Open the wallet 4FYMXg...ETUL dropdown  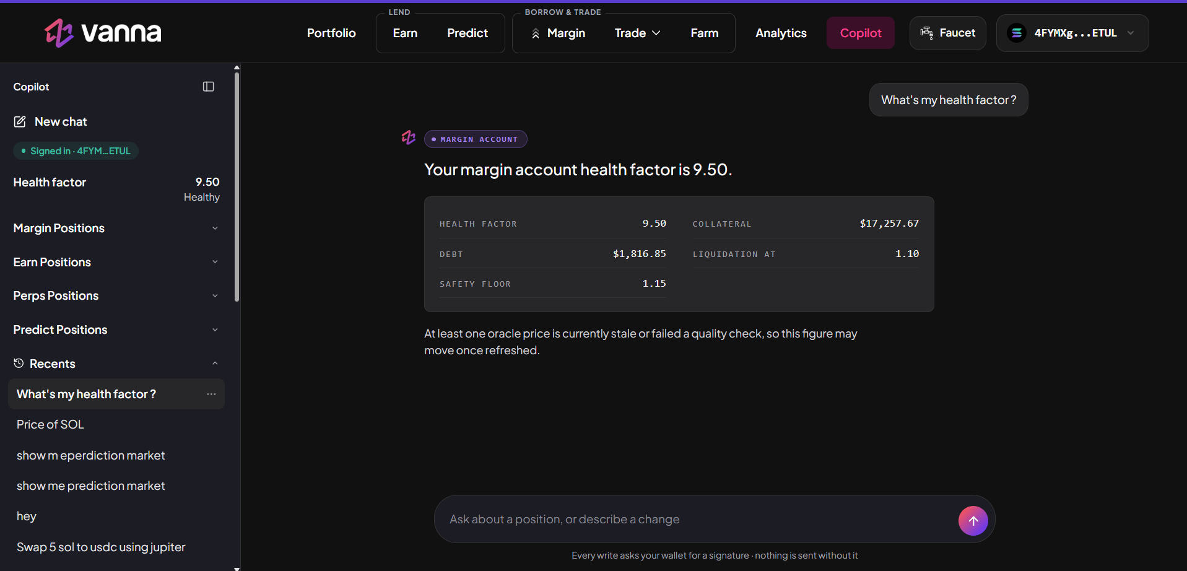[x=1072, y=33]
